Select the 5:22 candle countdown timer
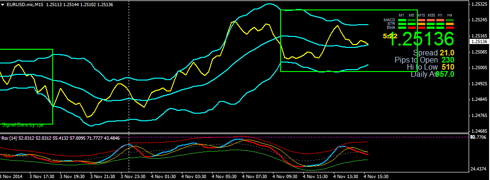The width and height of the screenshot is (490, 180). tap(390, 36)
